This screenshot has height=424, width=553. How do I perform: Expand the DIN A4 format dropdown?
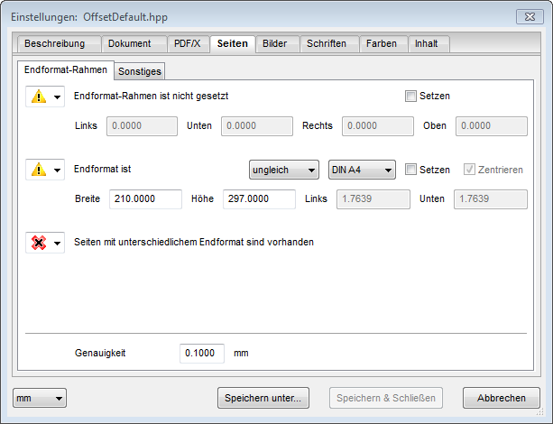pos(362,170)
